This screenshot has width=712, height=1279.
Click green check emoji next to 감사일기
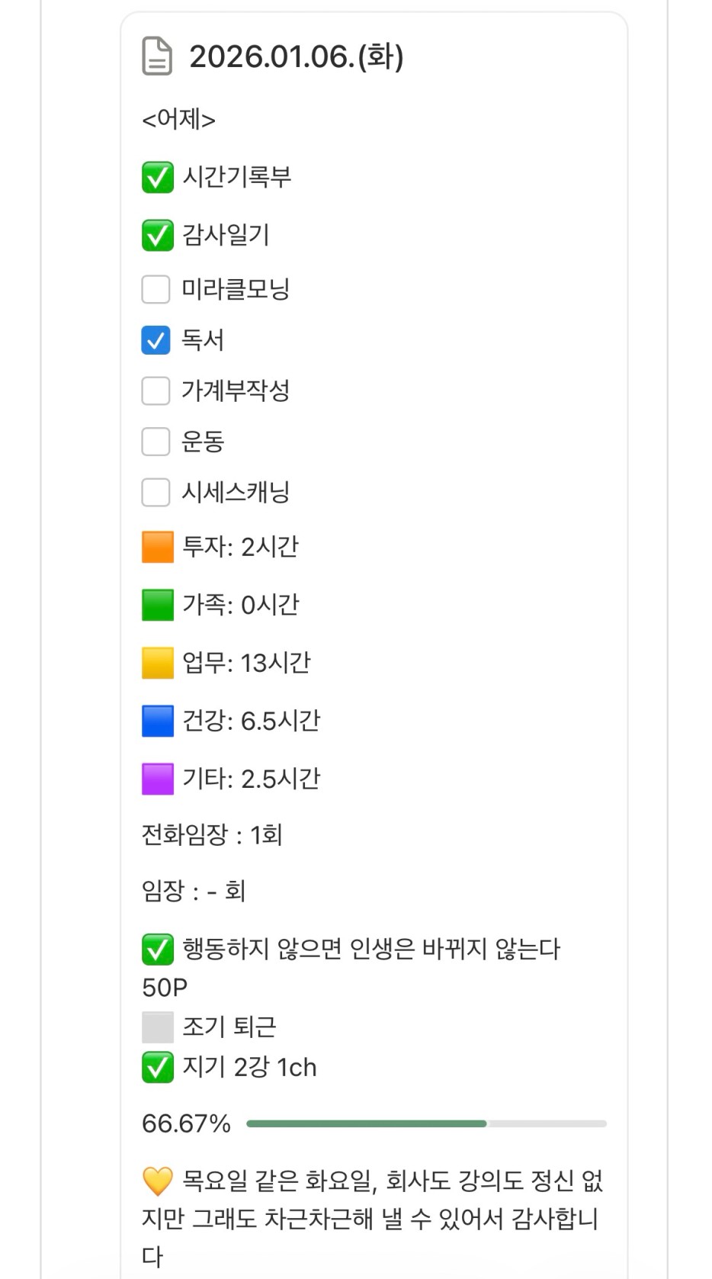tap(158, 235)
